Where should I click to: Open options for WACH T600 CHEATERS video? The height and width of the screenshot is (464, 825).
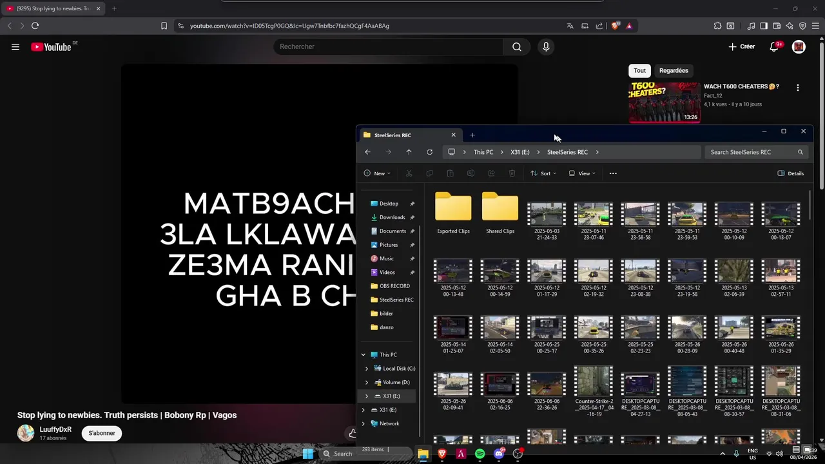click(x=797, y=88)
